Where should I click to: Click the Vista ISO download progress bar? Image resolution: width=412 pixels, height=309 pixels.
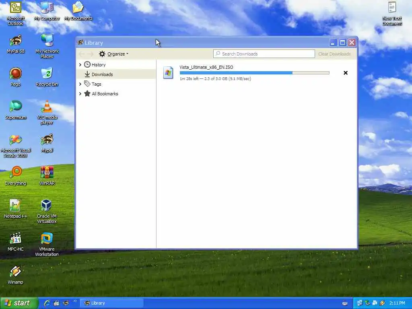pos(254,73)
